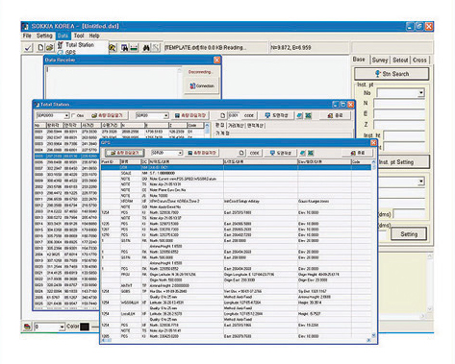
Task: Choose Total Station from the Data menu
Action: (80, 45)
